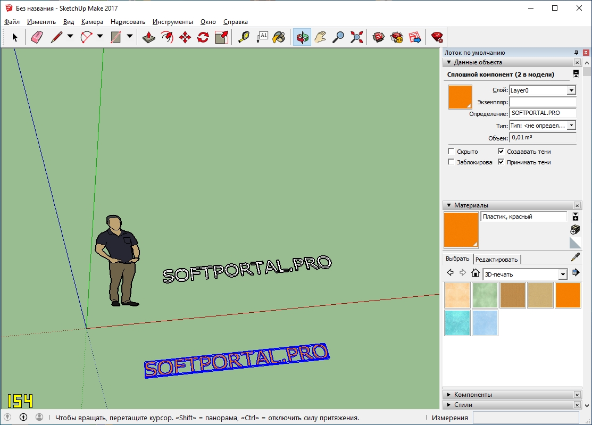
Task: Uncheck the Создавать тени checkbox
Action: click(x=501, y=152)
